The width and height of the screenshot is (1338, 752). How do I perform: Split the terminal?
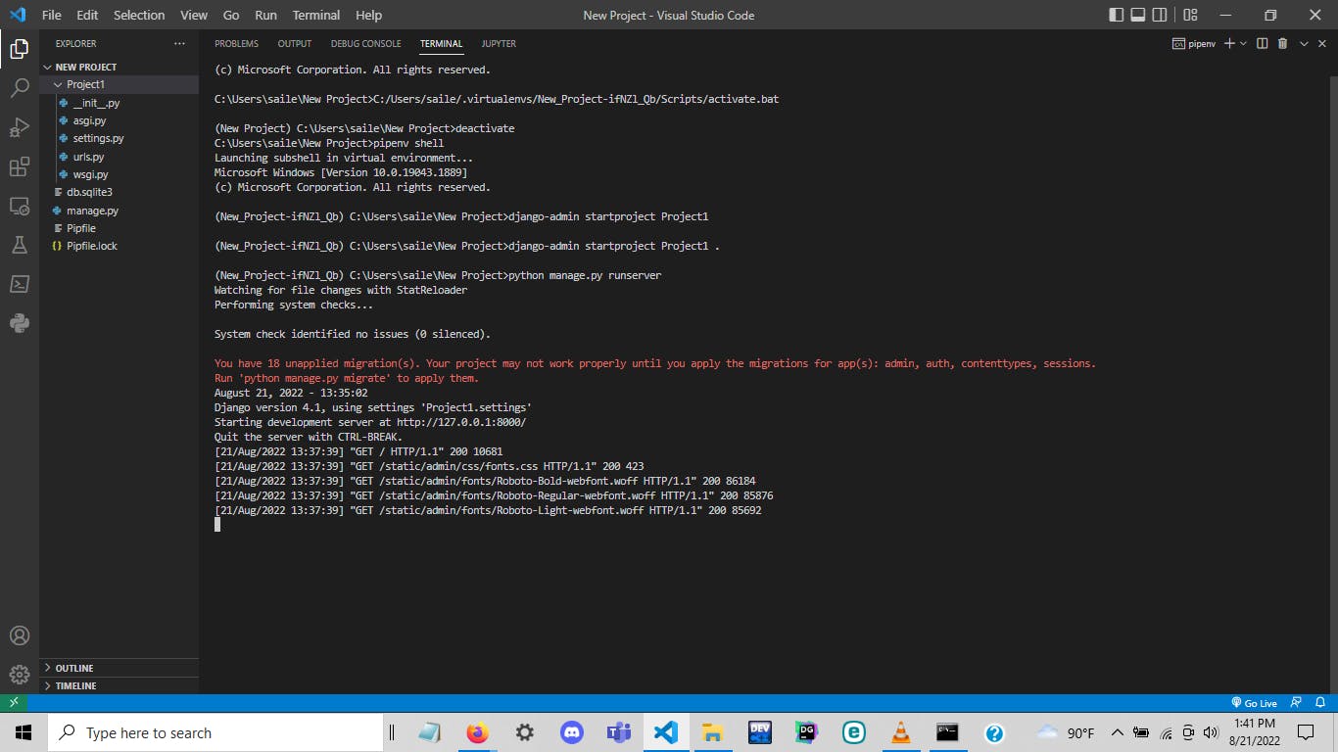pyautogui.click(x=1262, y=44)
